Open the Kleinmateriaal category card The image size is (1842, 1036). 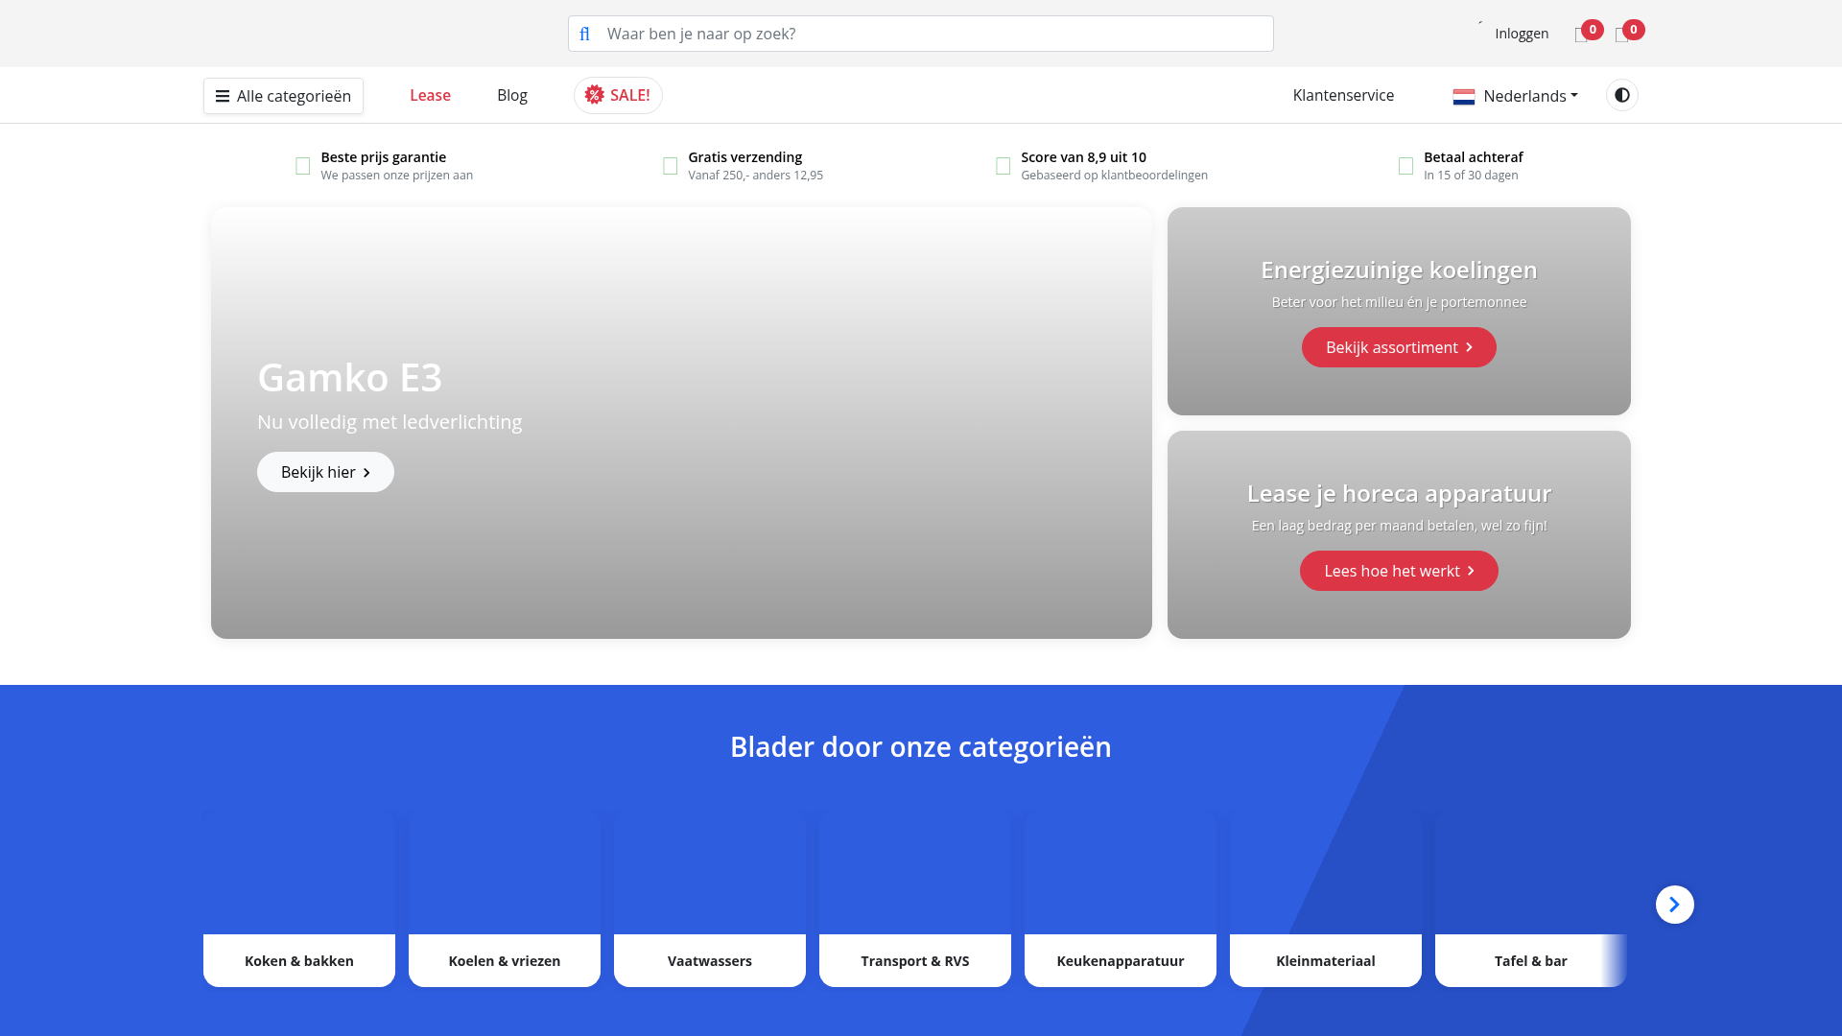point(1326,900)
